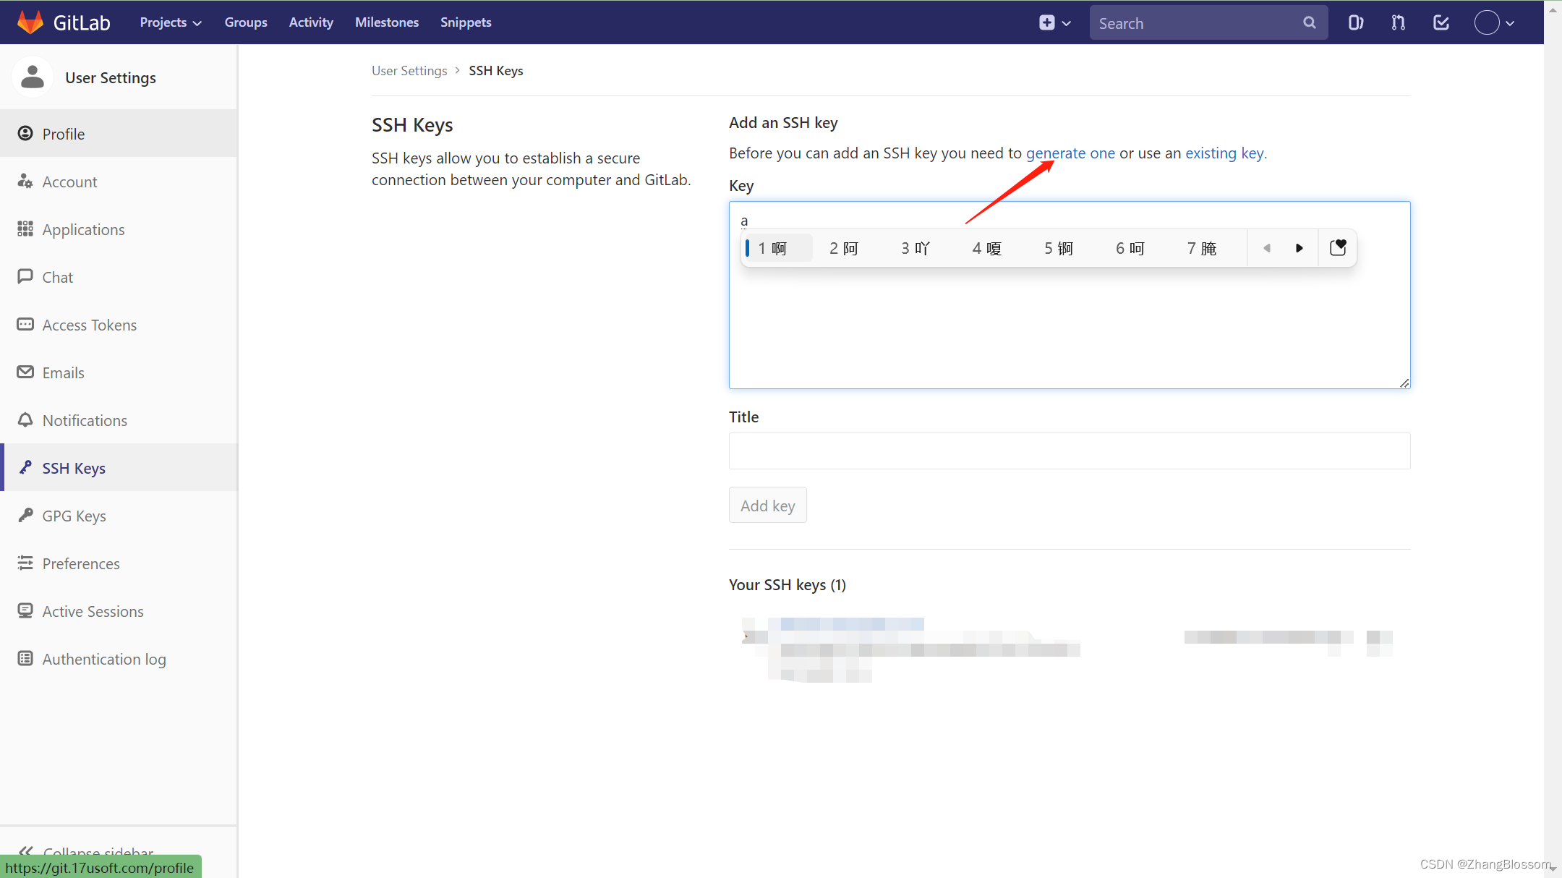Click the Preferences sliders icon
Image resolution: width=1562 pixels, height=878 pixels.
[25, 563]
